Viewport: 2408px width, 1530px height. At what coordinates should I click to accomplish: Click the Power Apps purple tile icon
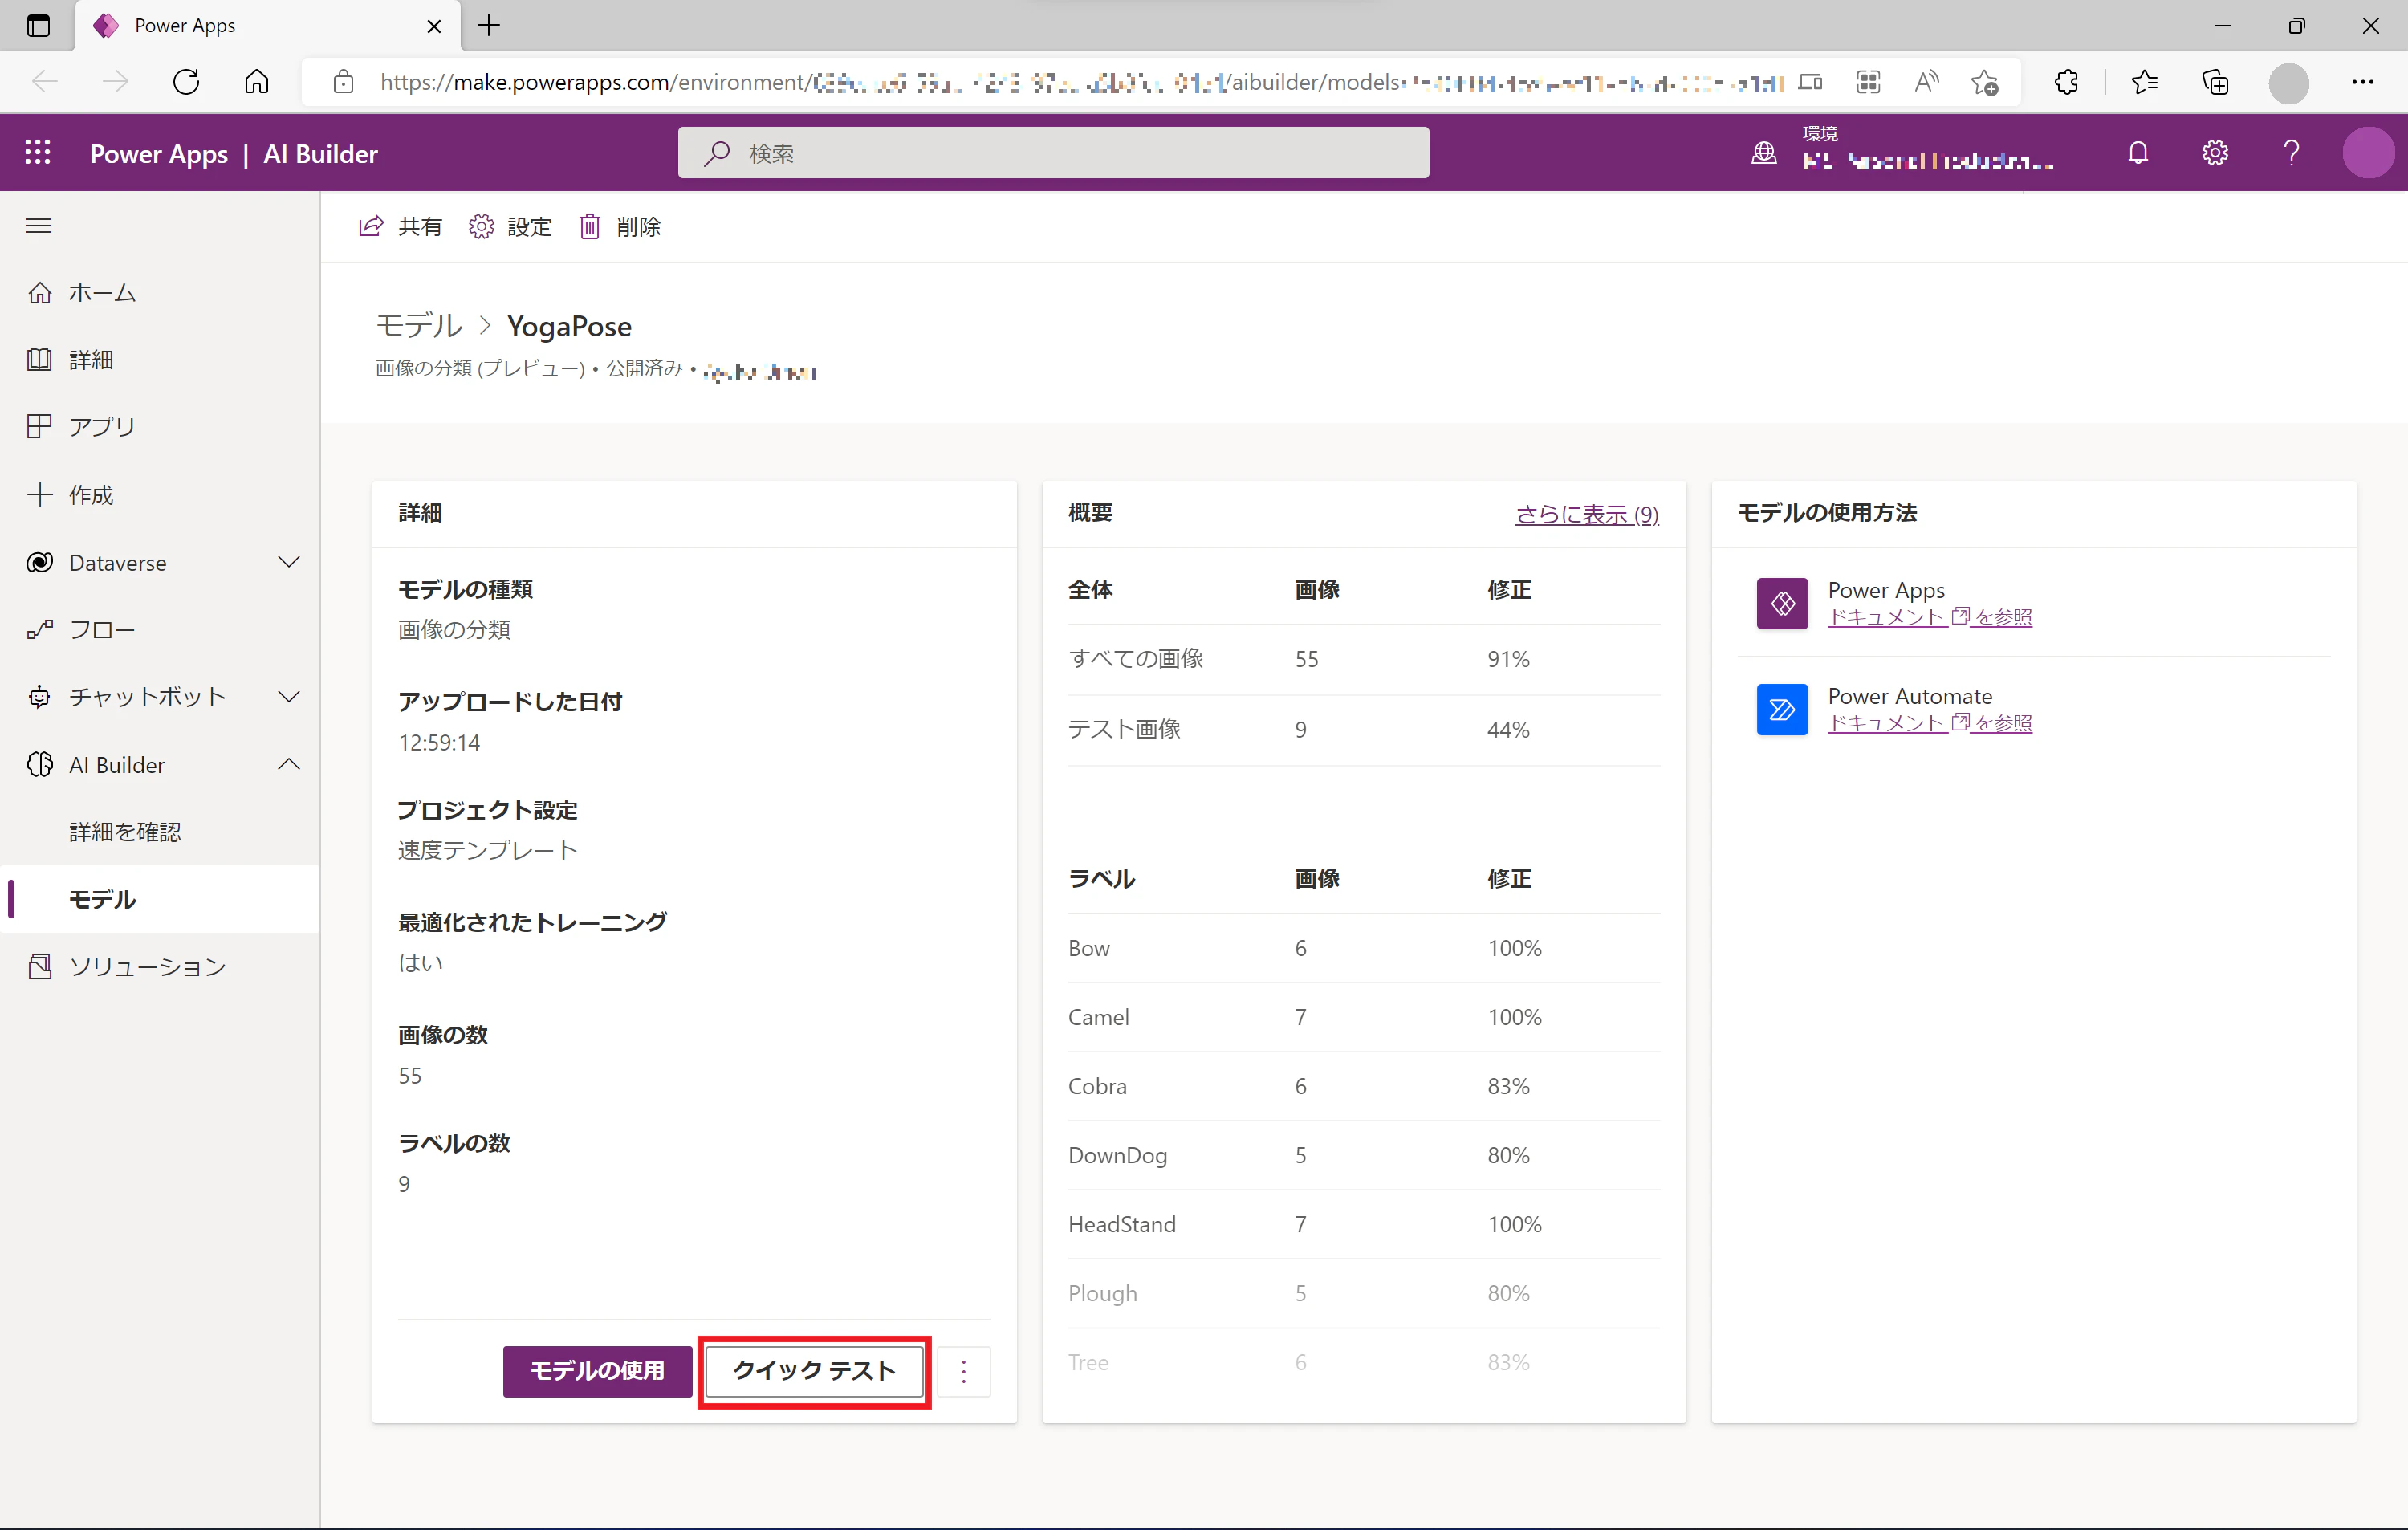click(x=1782, y=603)
